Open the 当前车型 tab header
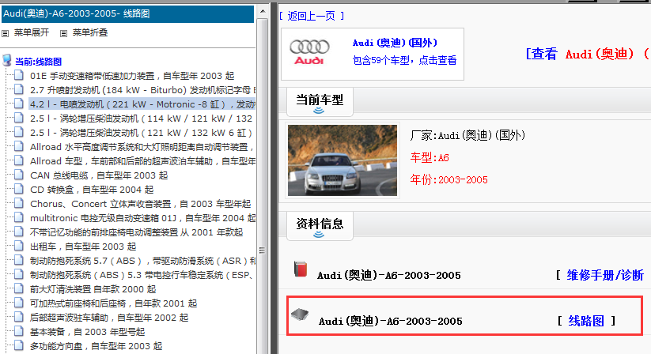The height and width of the screenshot is (354, 651). (320, 100)
